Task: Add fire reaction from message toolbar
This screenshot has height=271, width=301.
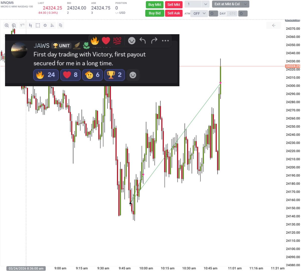Action: point(95,40)
